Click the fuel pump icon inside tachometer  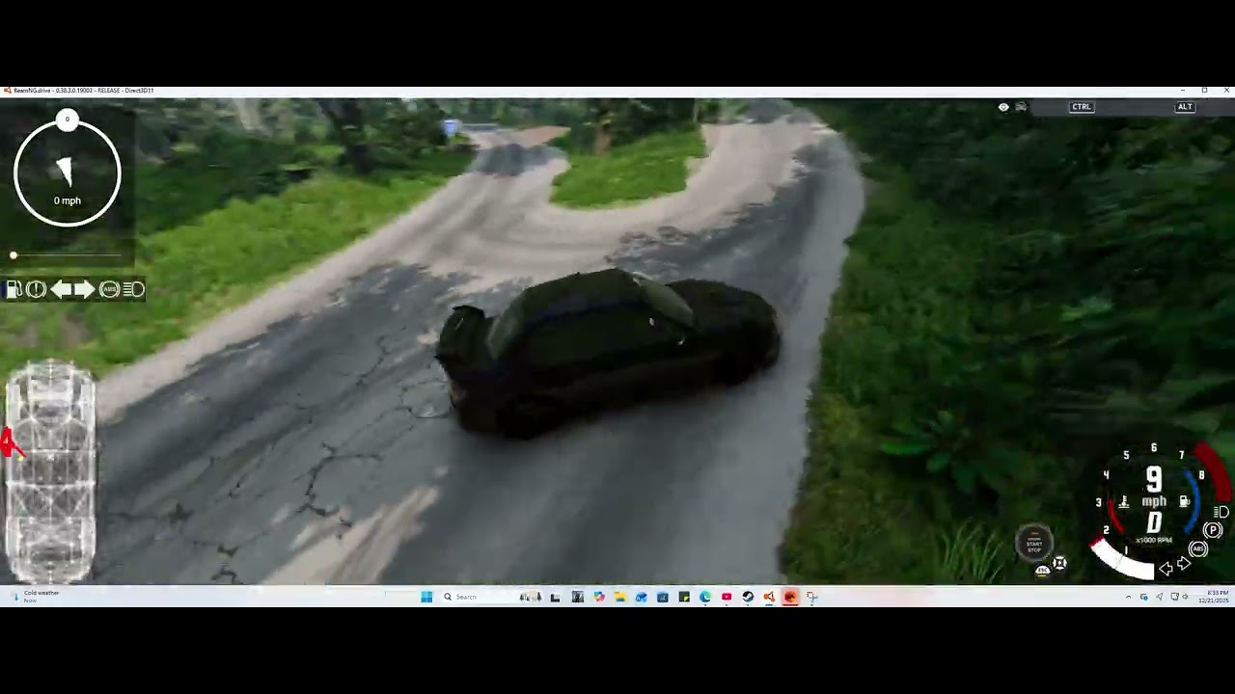(1184, 500)
